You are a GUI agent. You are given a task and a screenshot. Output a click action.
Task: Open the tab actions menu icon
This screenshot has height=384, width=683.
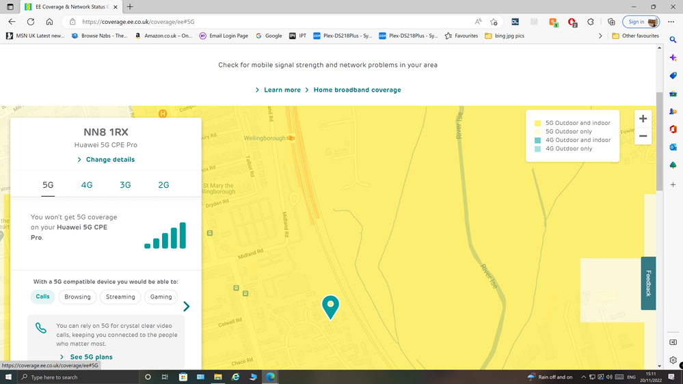(x=10, y=7)
